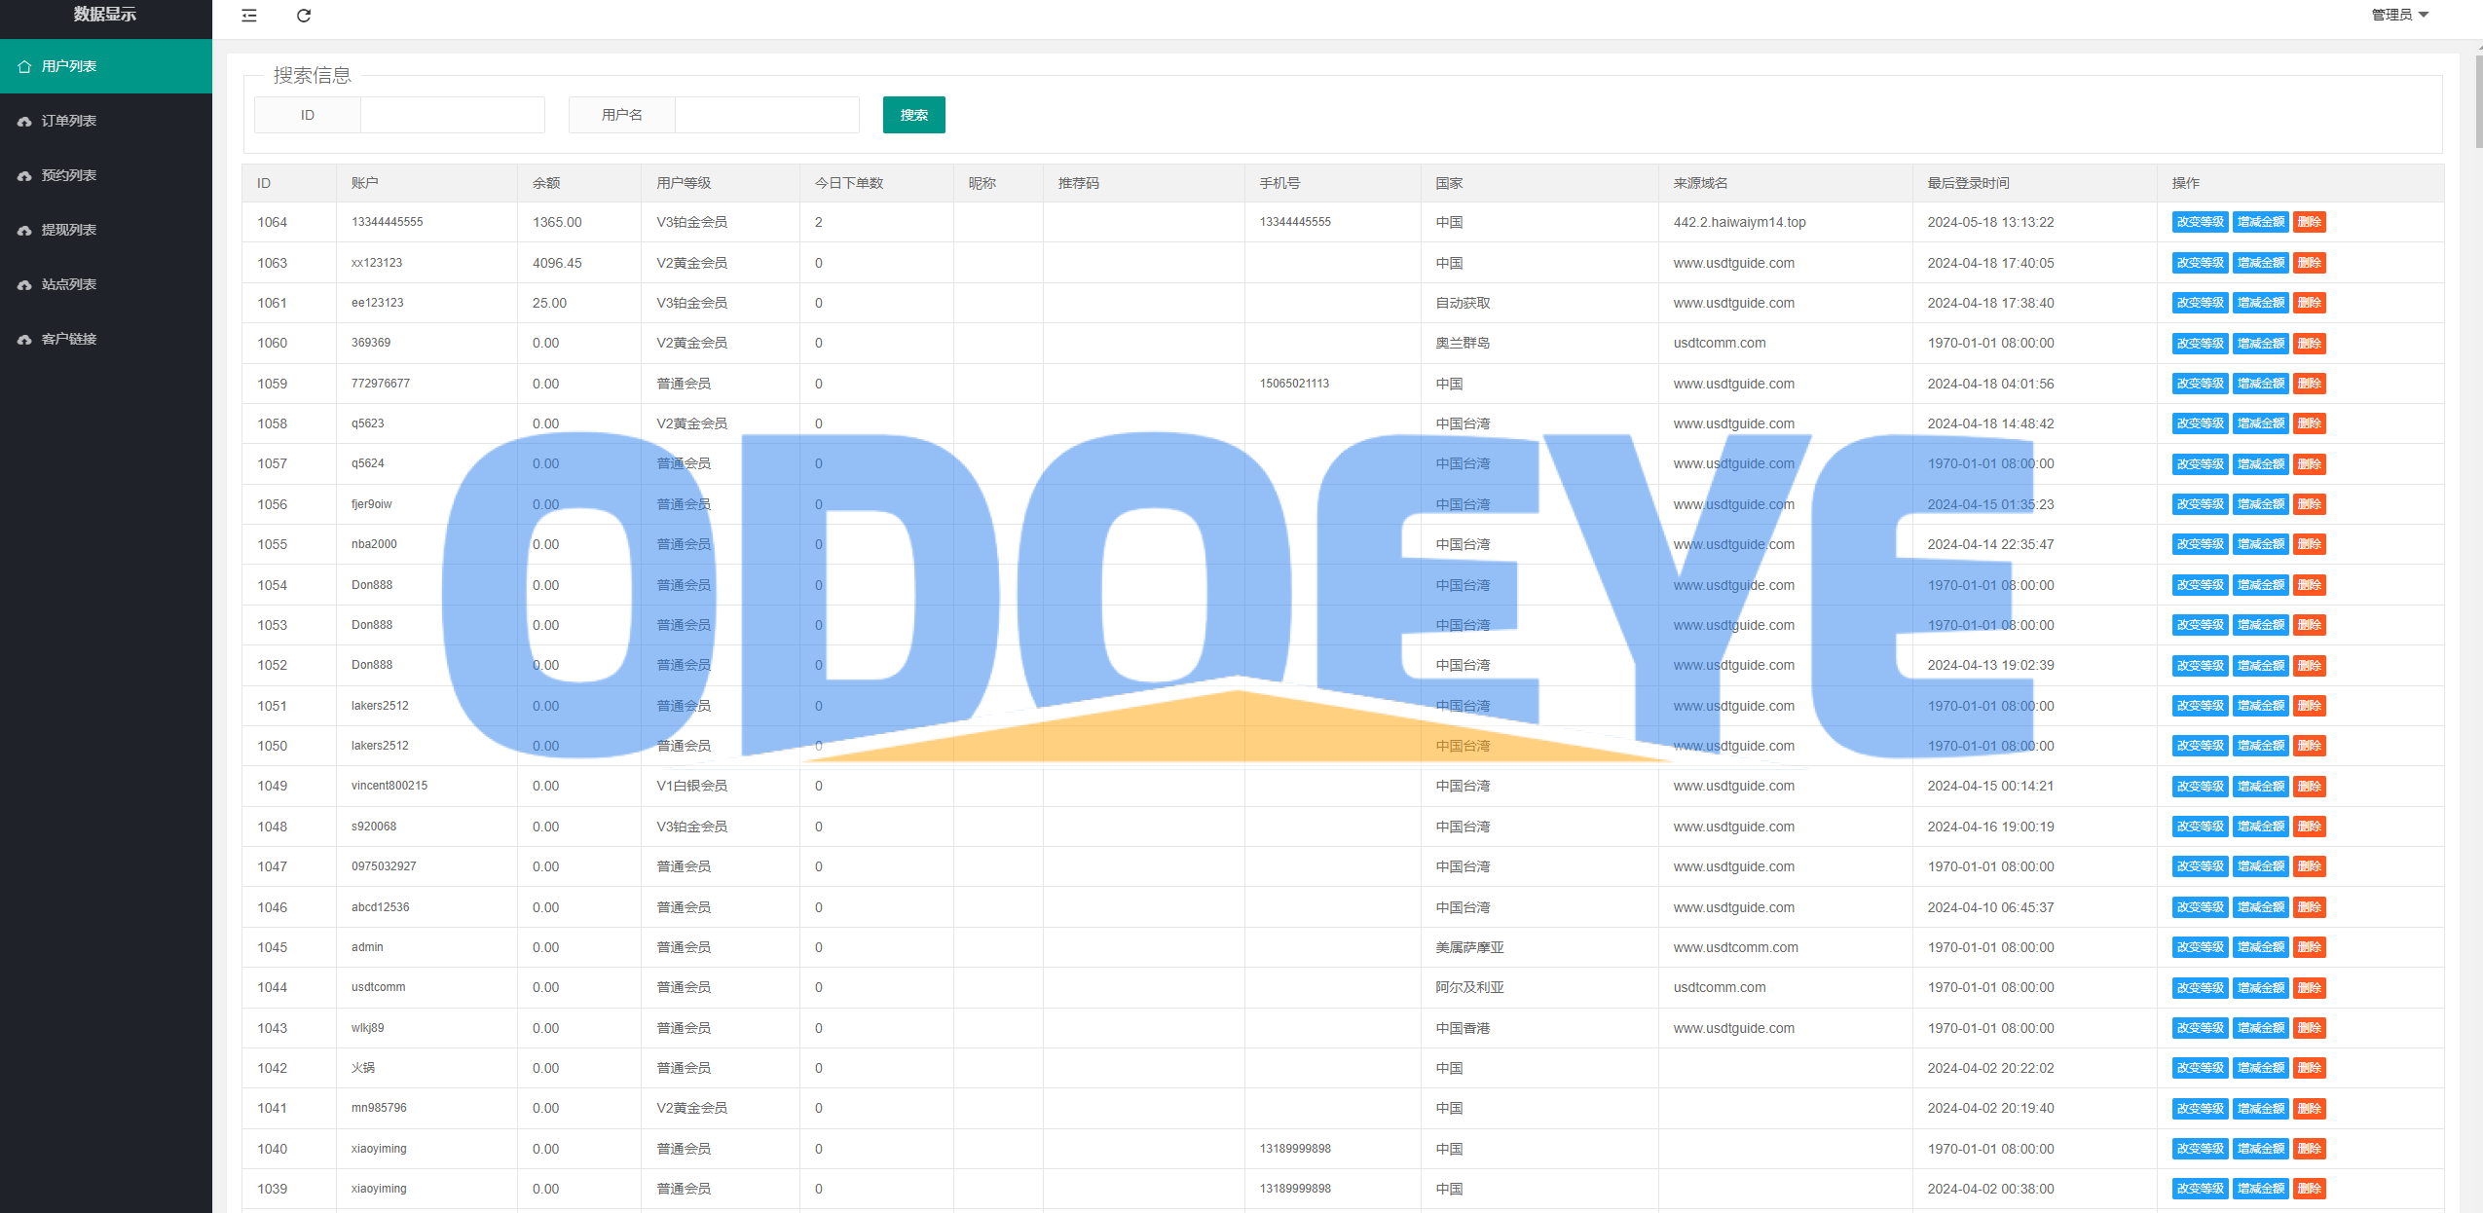
Task: Click the 数据显示 title in the sidebar
Action: [x=105, y=14]
